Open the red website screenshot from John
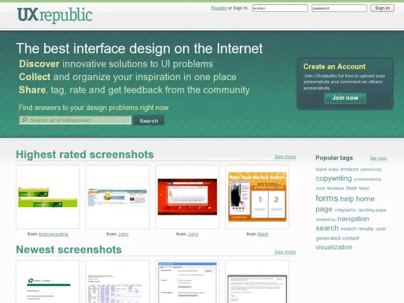The width and height of the screenshot is (404, 303). (187, 197)
